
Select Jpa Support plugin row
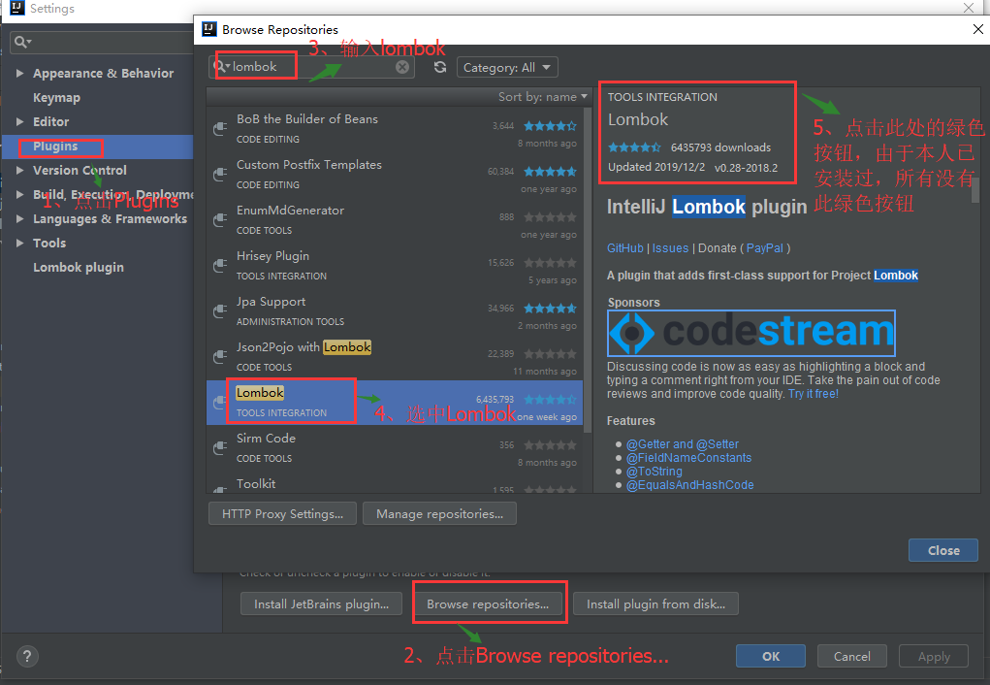click(395, 311)
